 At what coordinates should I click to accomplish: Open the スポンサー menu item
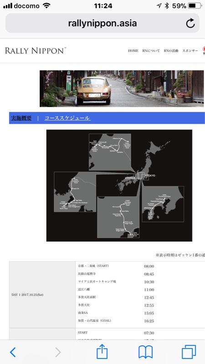[190, 51]
